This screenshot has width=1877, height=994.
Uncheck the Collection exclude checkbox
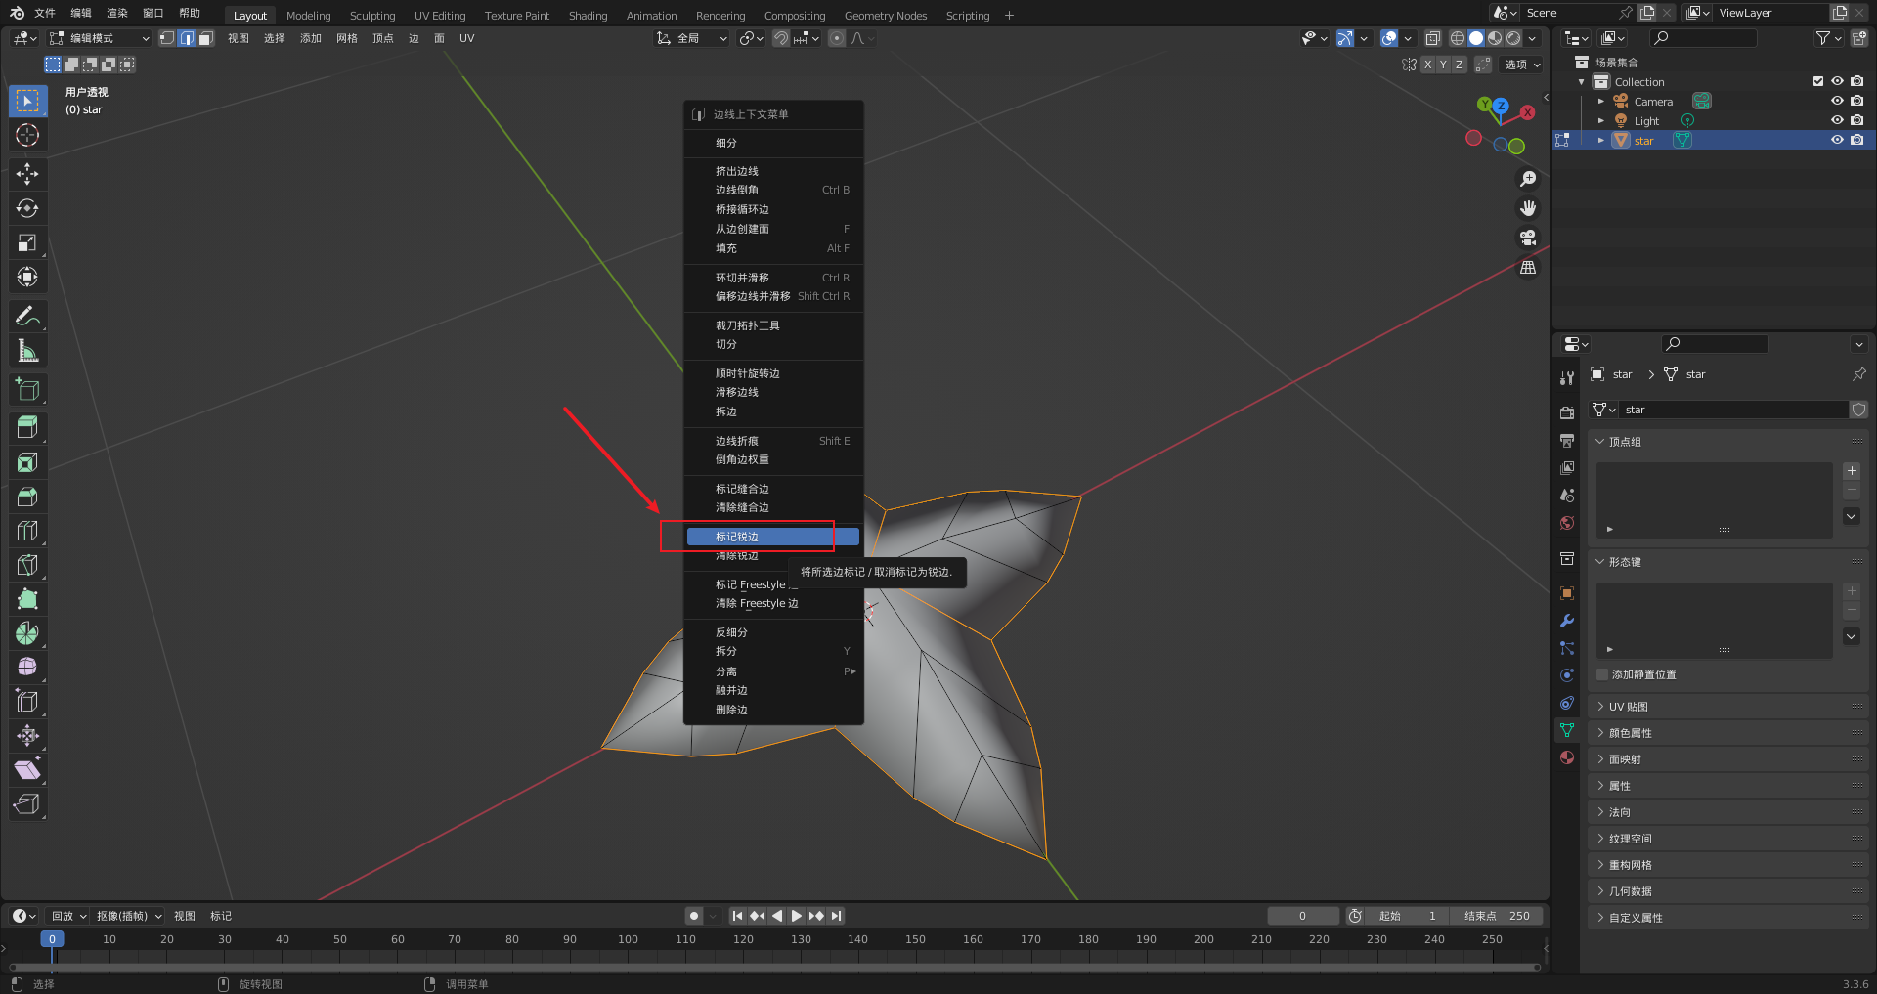point(1818,81)
